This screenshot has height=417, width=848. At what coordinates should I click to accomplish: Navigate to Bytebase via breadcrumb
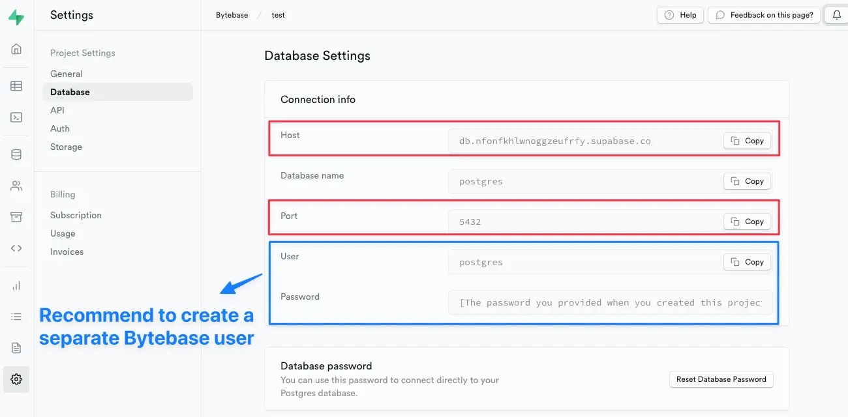(232, 14)
